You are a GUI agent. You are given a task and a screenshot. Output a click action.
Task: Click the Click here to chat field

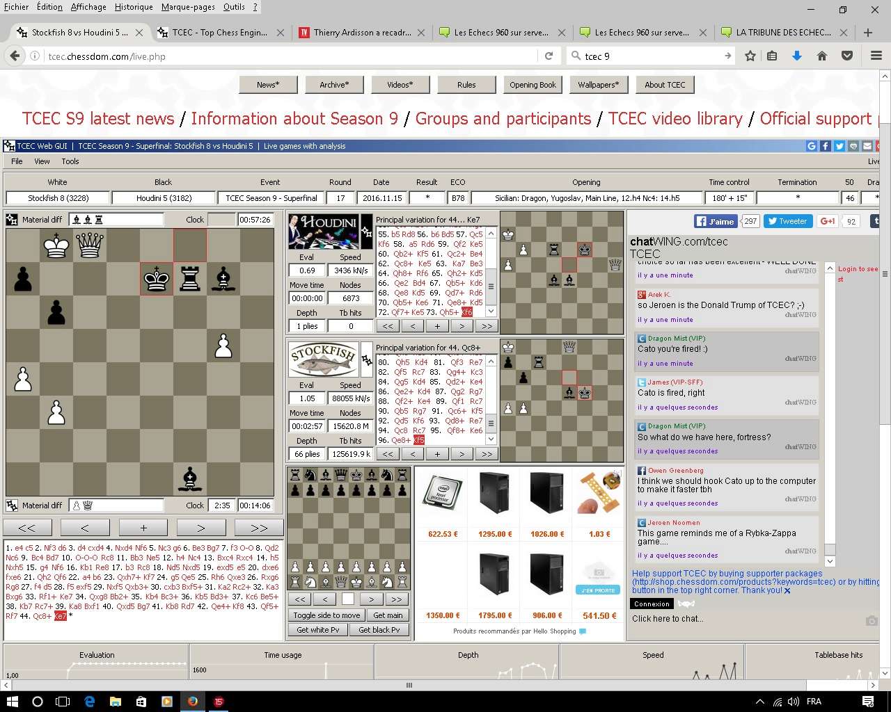[x=746, y=619]
